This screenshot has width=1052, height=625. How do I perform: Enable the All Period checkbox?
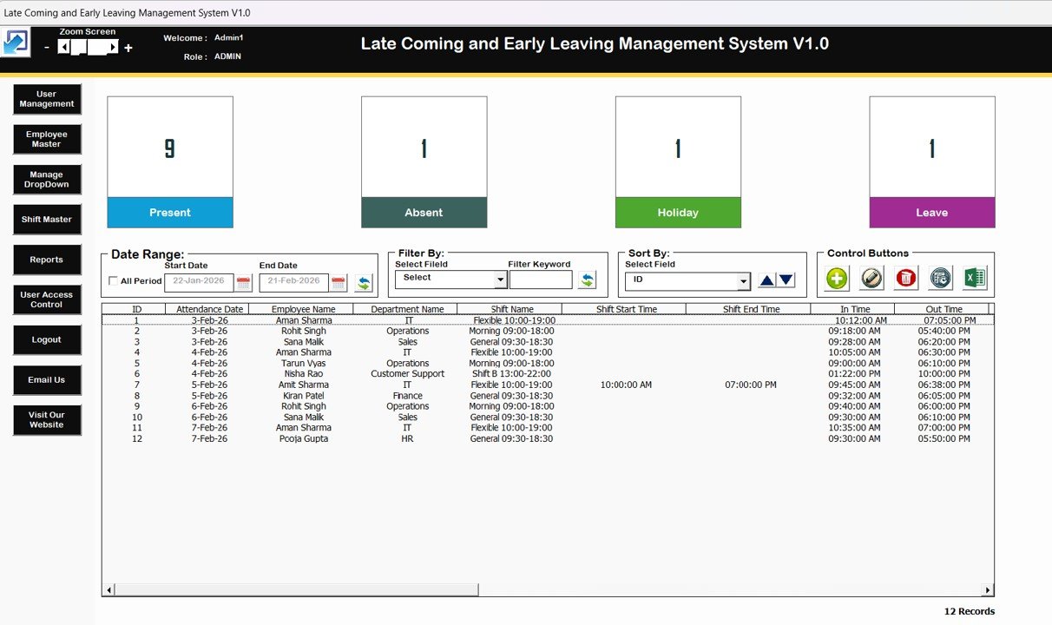(113, 281)
